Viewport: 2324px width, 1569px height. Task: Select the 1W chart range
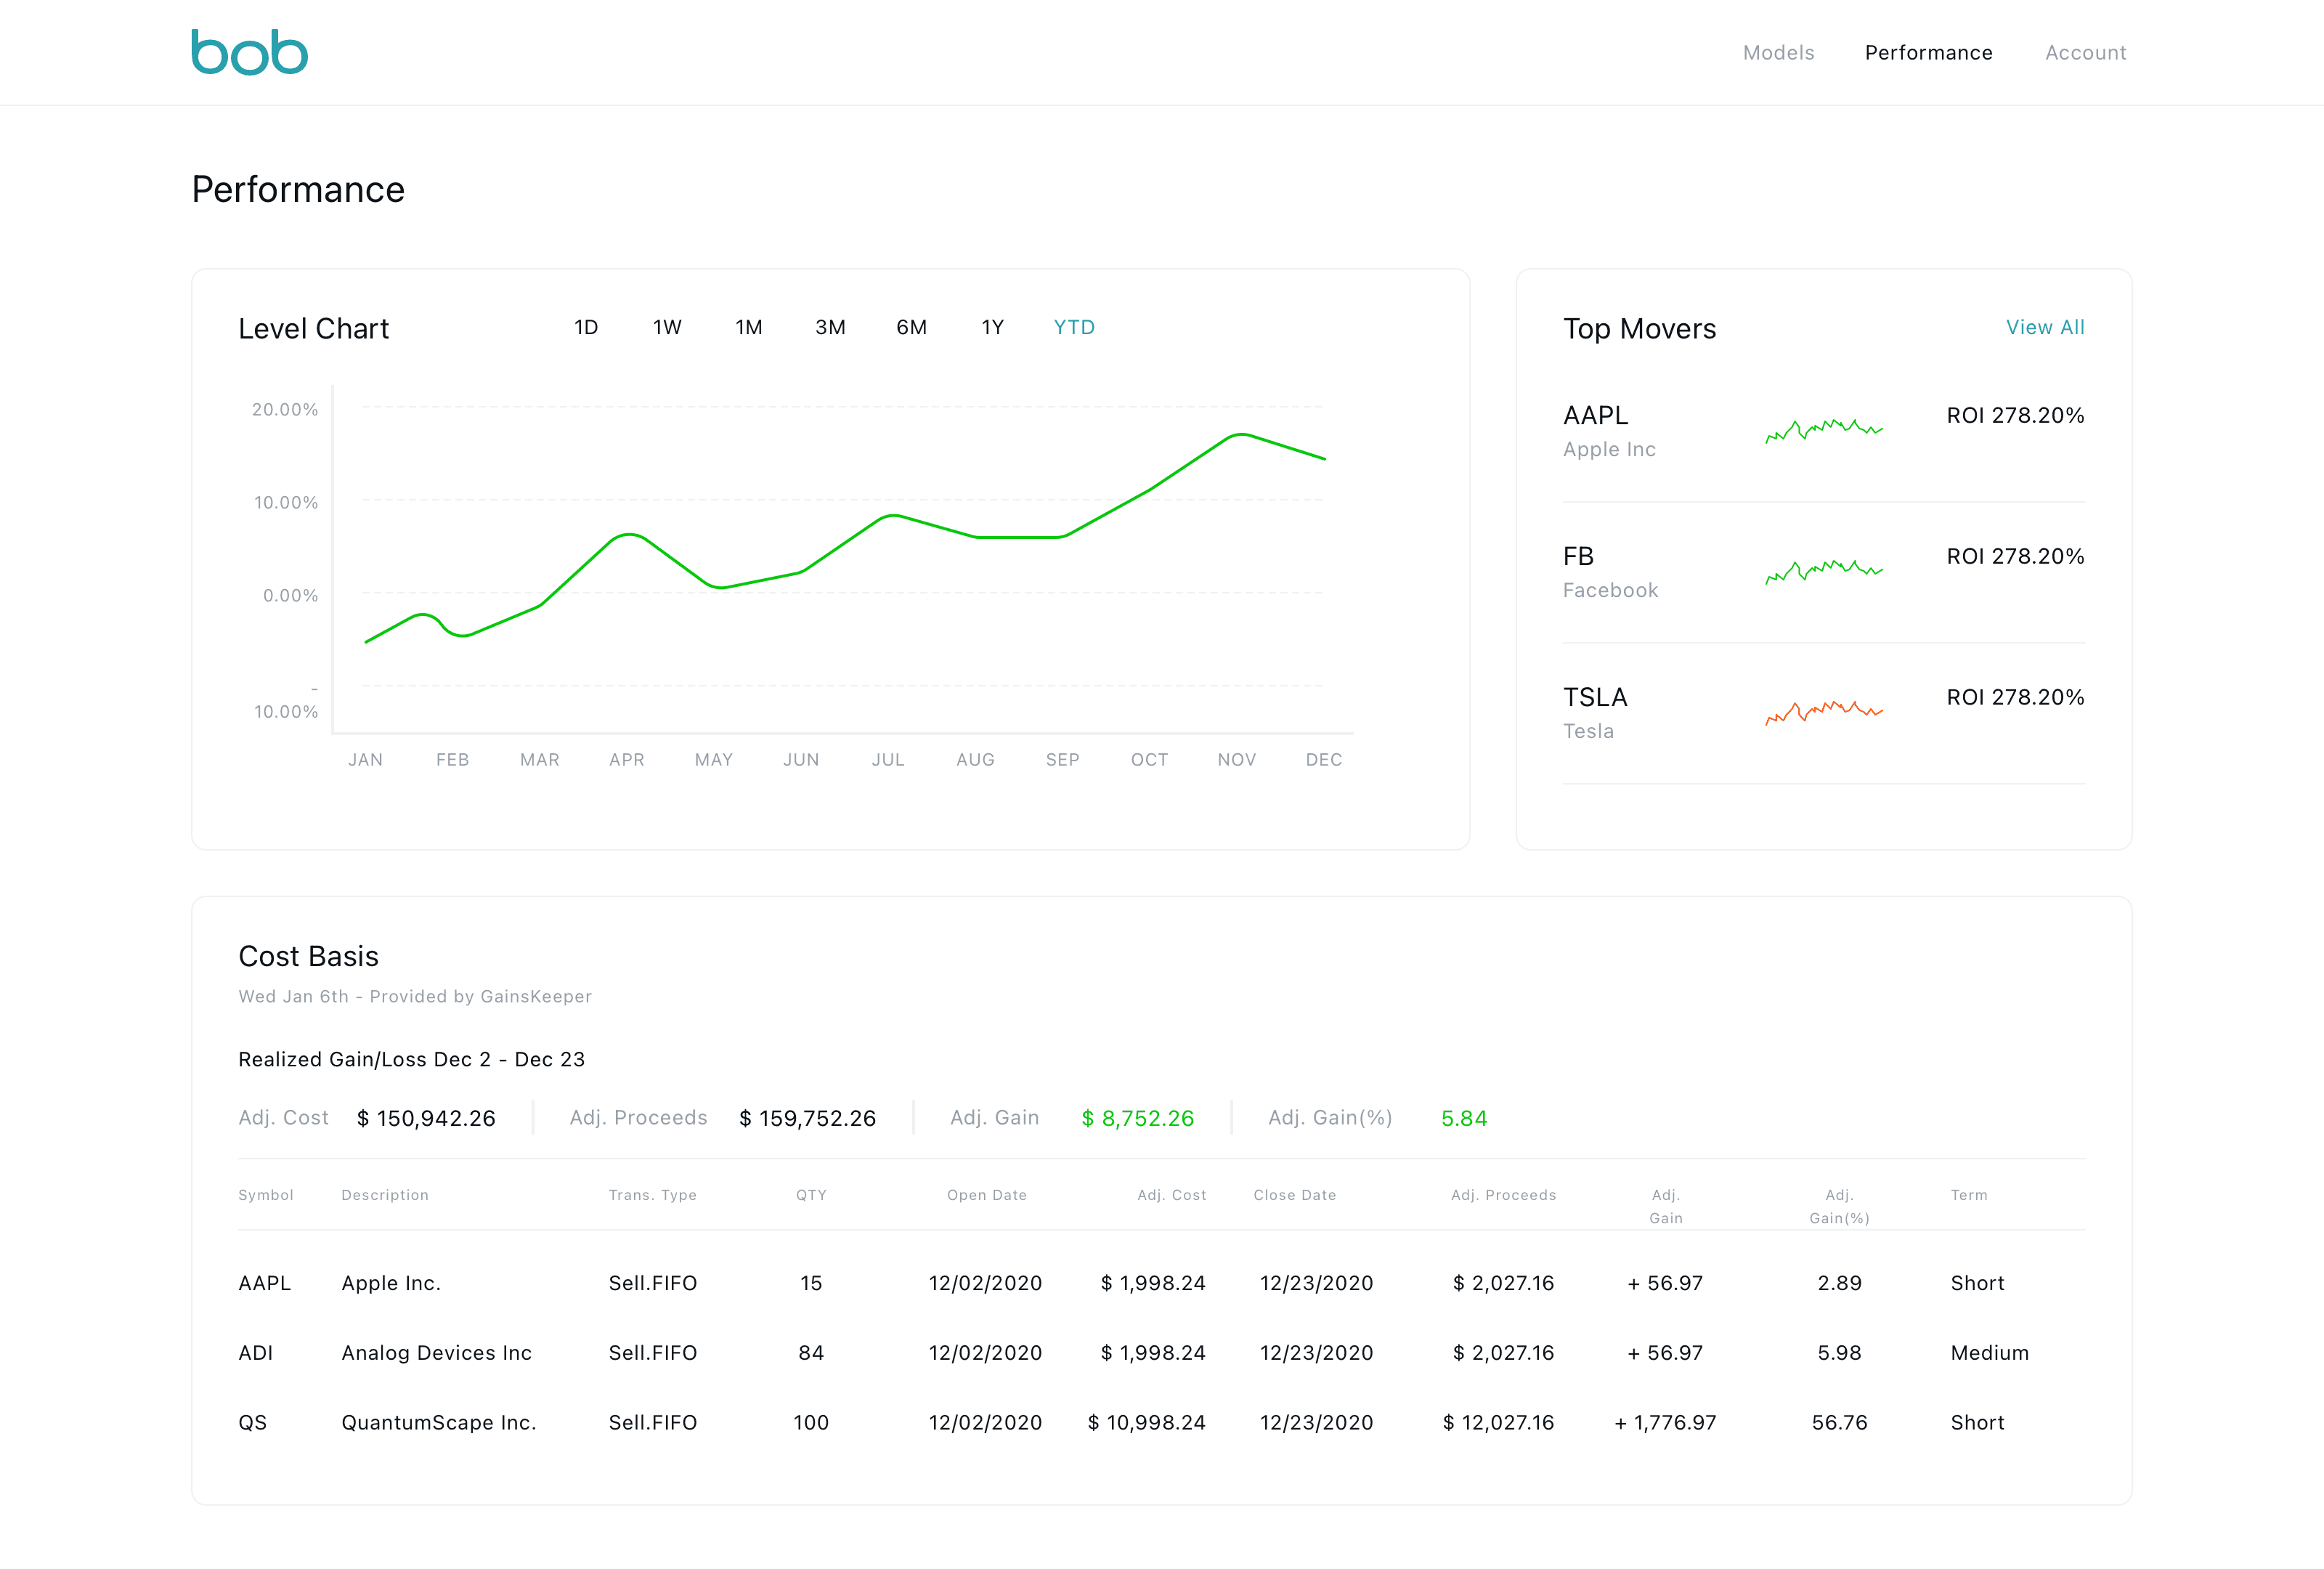(667, 327)
